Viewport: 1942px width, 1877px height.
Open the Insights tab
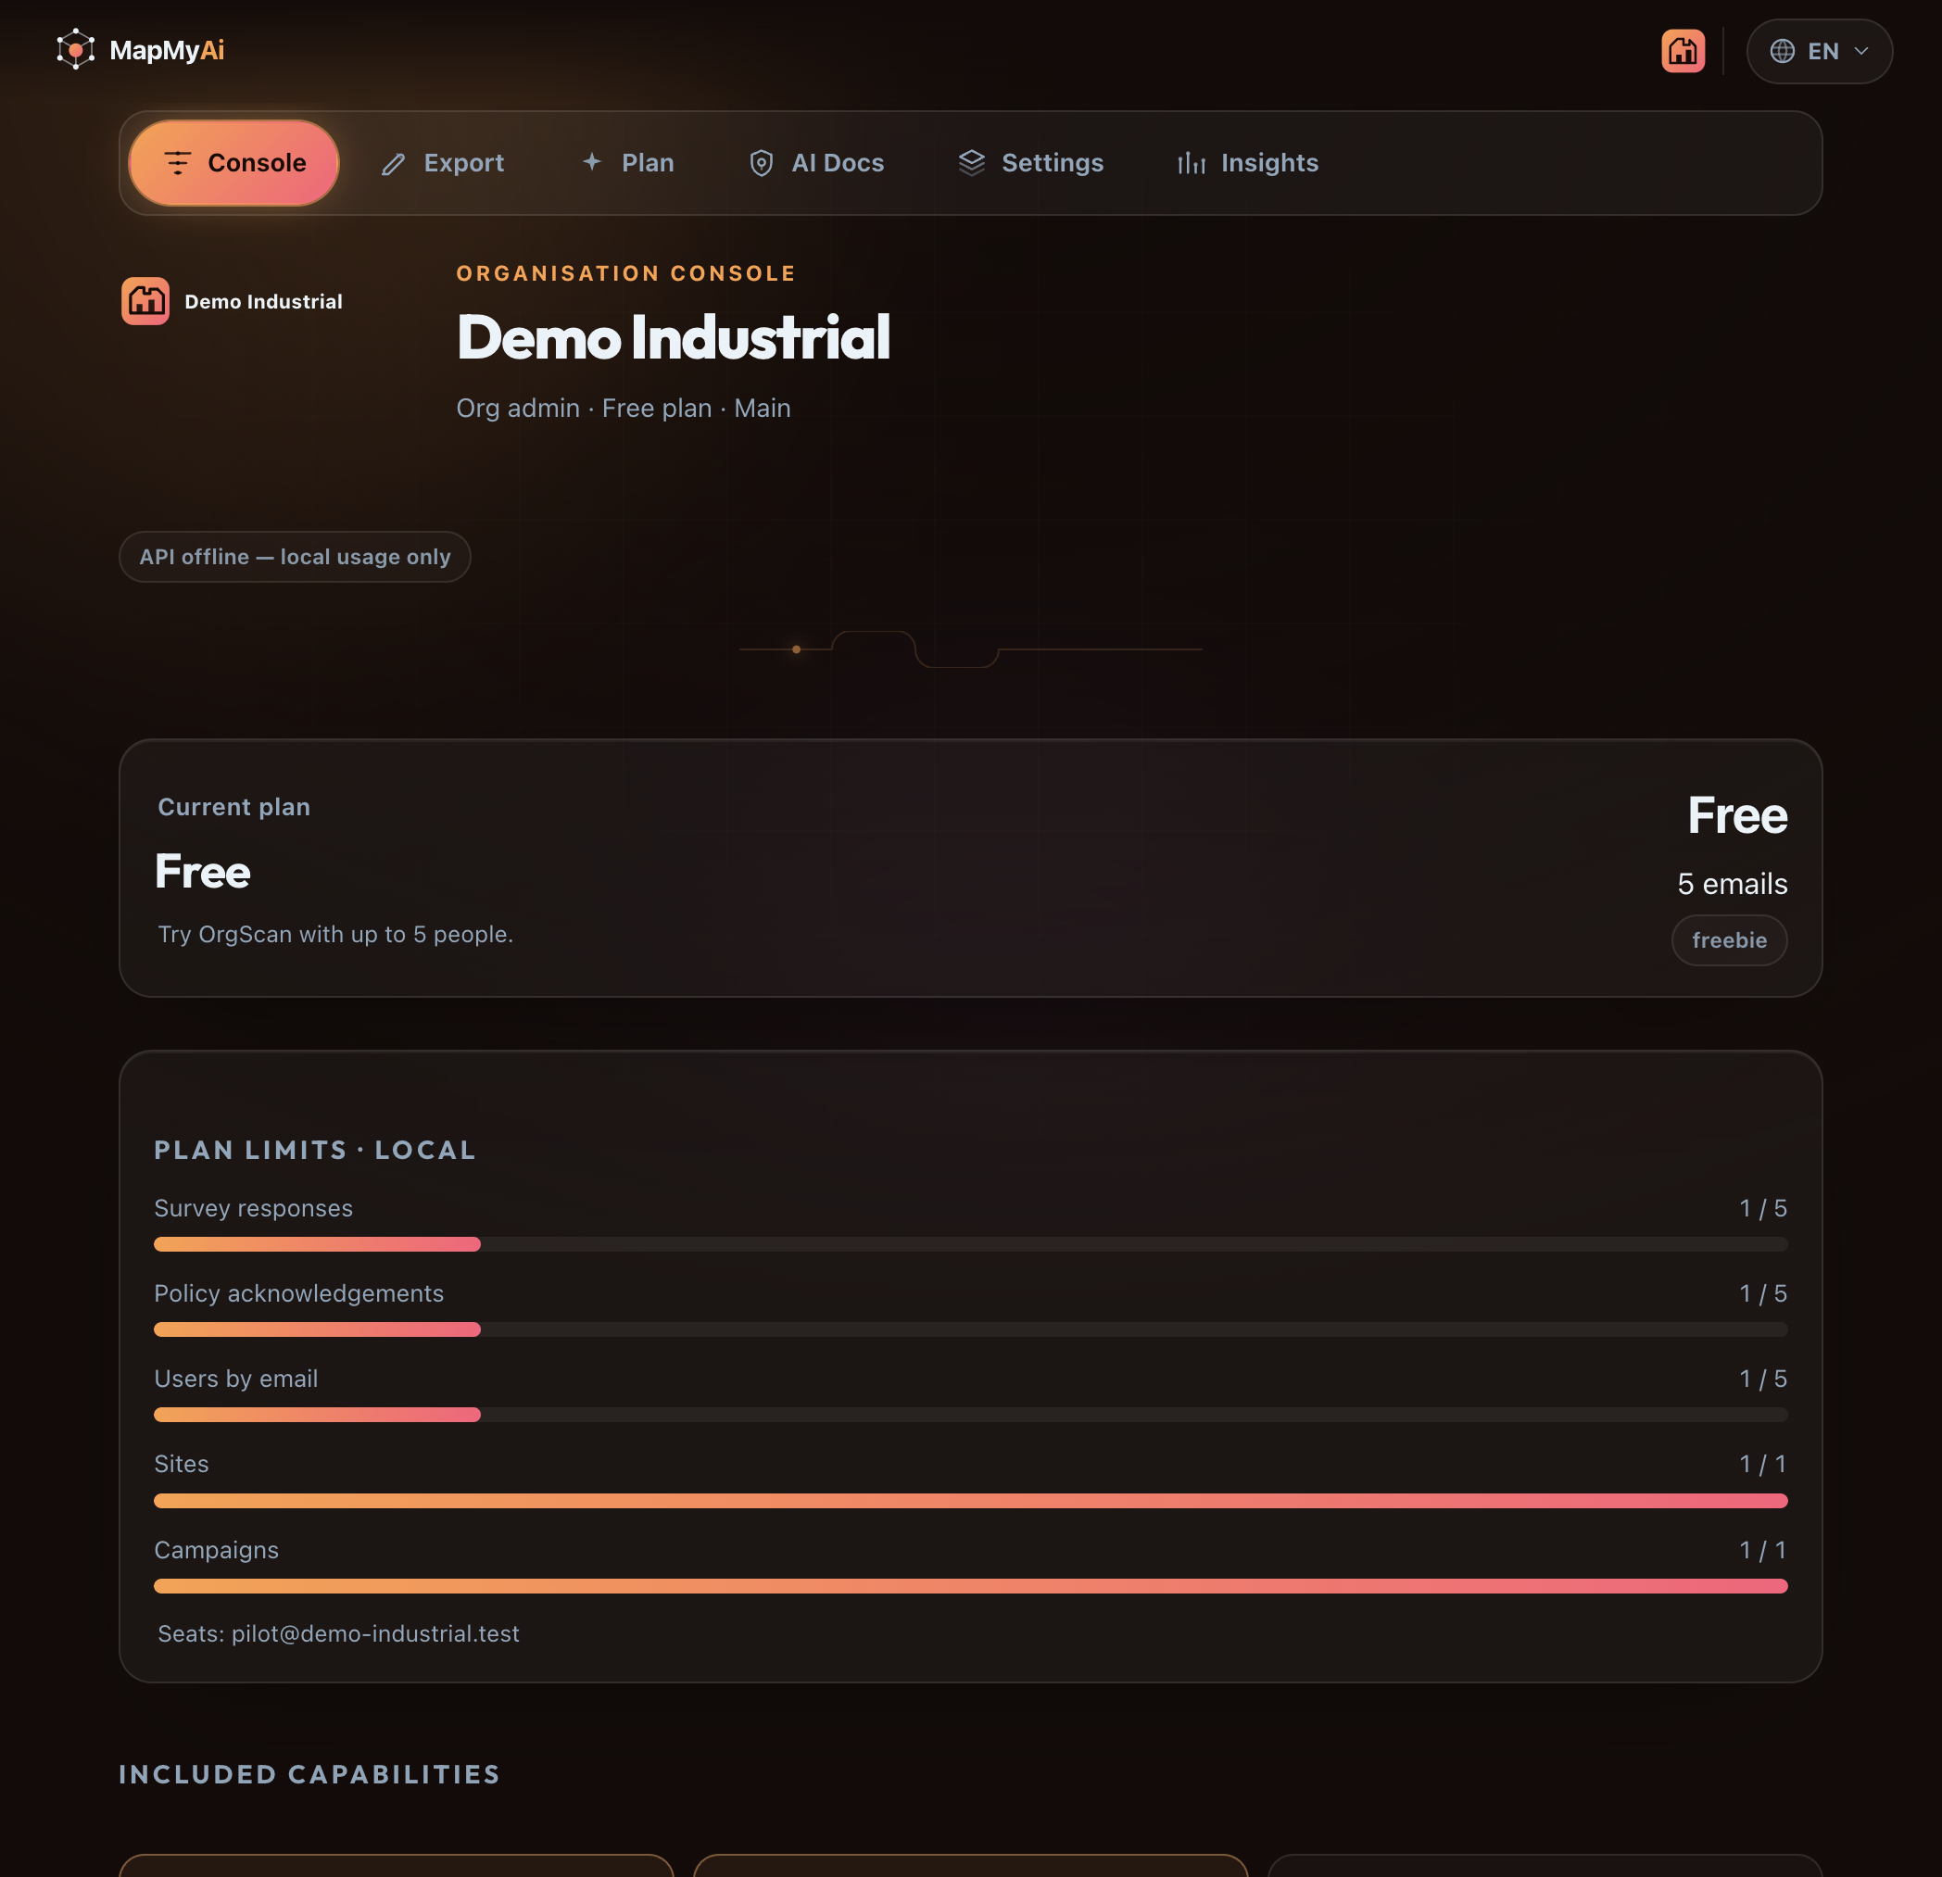click(1247, 162)
